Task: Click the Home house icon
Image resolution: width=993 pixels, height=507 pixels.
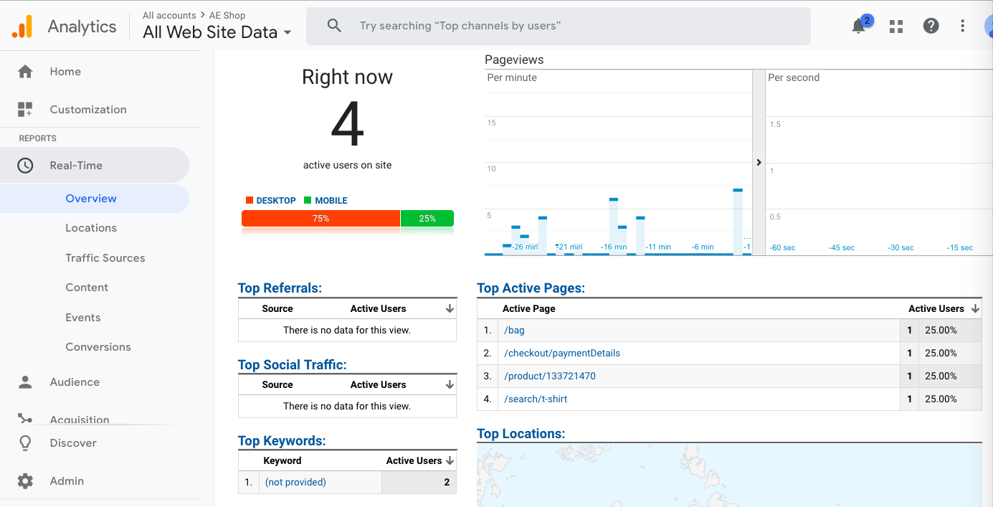Action: 25,72
